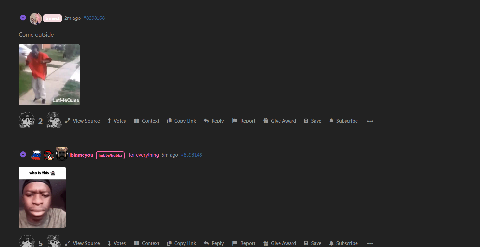Open the LetMeGues GIF in tiniest's comment
This screenshot has width=480, height=247.
(49, 75)
